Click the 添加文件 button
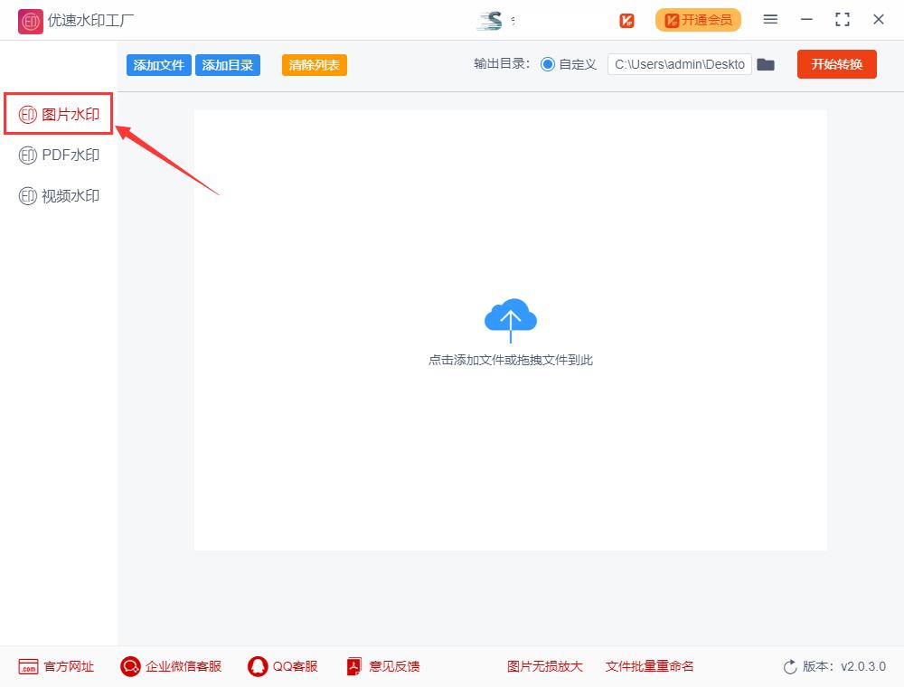This screenshot has width=904, height=687. pyautogui.click(x=158, y=64)
